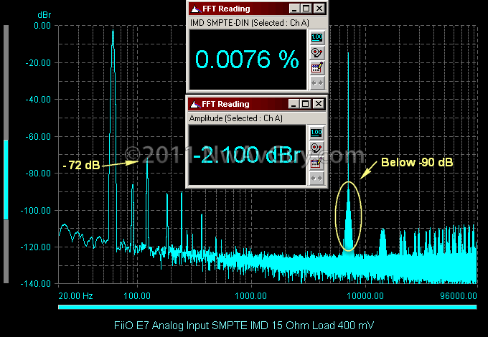This screenshot has width=488, height=337.
Task: Click the -140.00 vertical axis label
Action: [36, 283]
